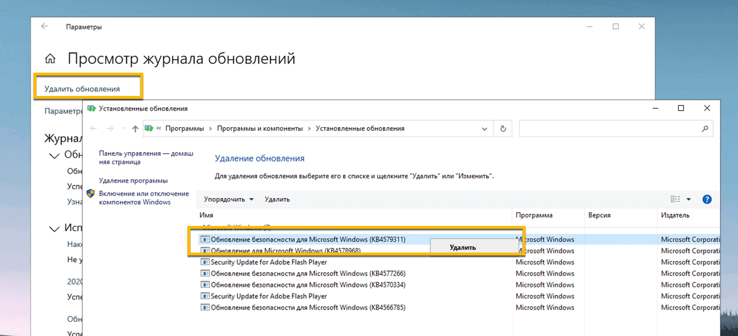Click back arrow in Installed Updates window

click(x=94, y=129)
